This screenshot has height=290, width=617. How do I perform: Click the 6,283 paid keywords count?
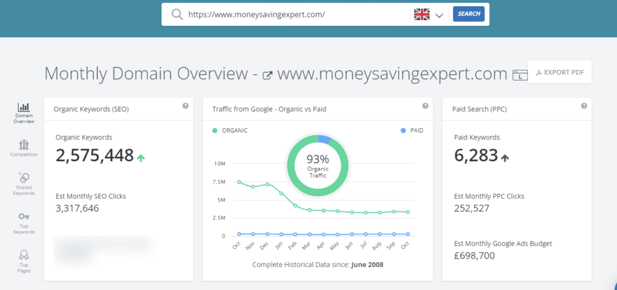pos(475,156)
